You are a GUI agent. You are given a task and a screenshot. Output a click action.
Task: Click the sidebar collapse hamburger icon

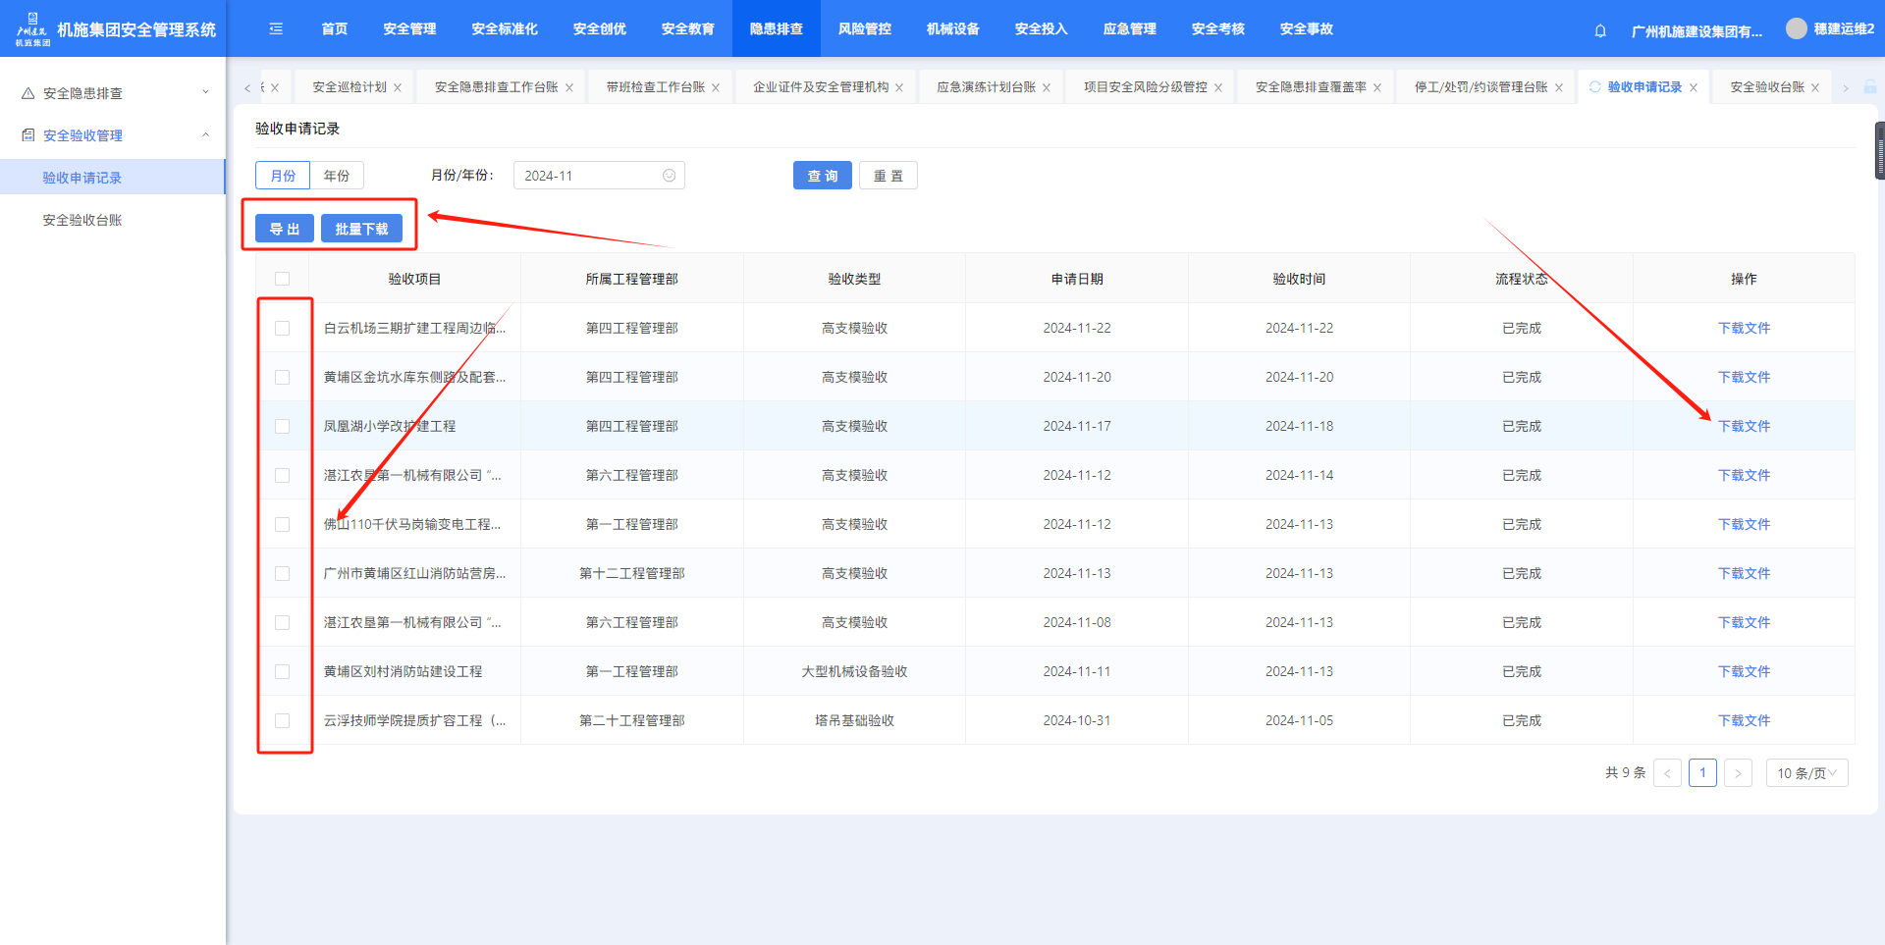click(x=276, y=28)
